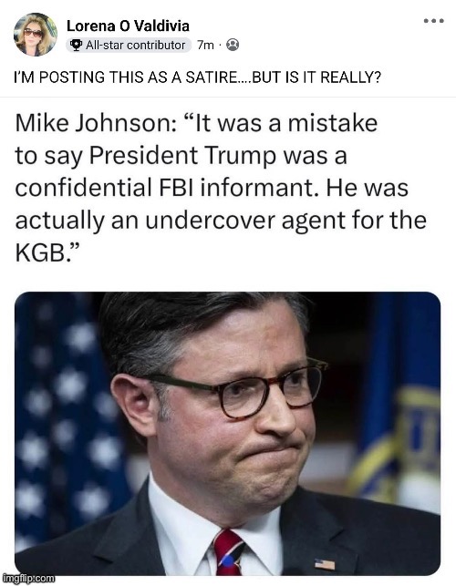Click the Lorena O Valdivia name link
Screen dimensions: 456x586
point(128,26)
